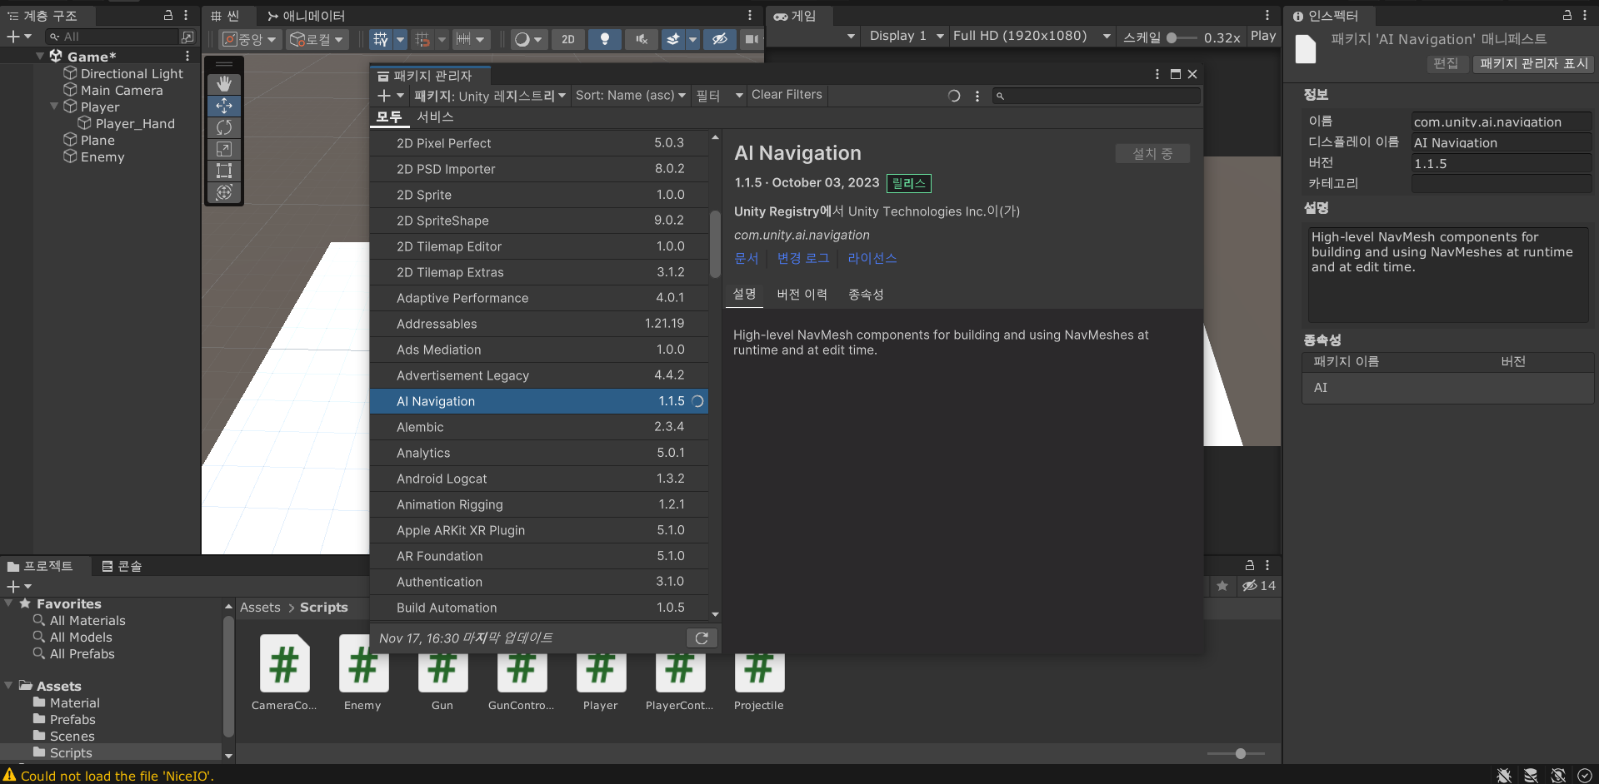Image resolution: width=1599 pixels, height=784 pixels.
Task: Select the Animation Rigging package
Action: pyautogui.click(x=539, y=504)
